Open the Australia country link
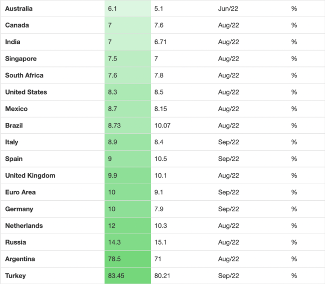Viewport: 325px width, 284px height. coord(19,8)
